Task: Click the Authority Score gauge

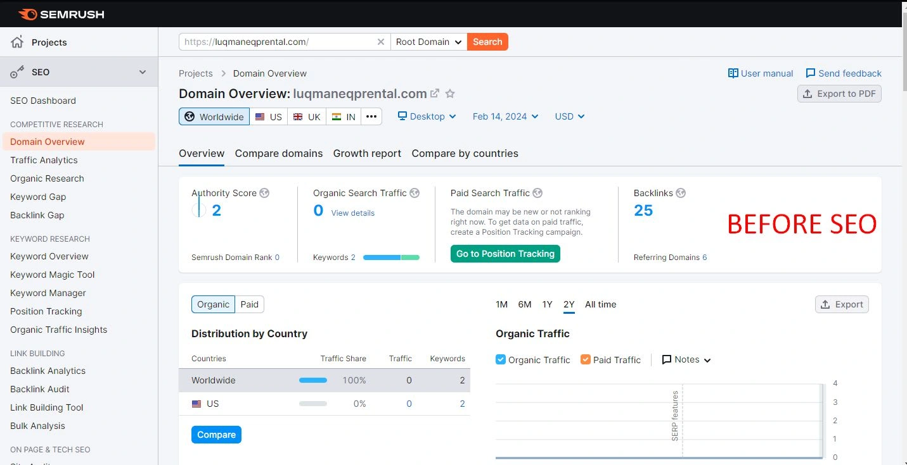Action: point(199,210)
